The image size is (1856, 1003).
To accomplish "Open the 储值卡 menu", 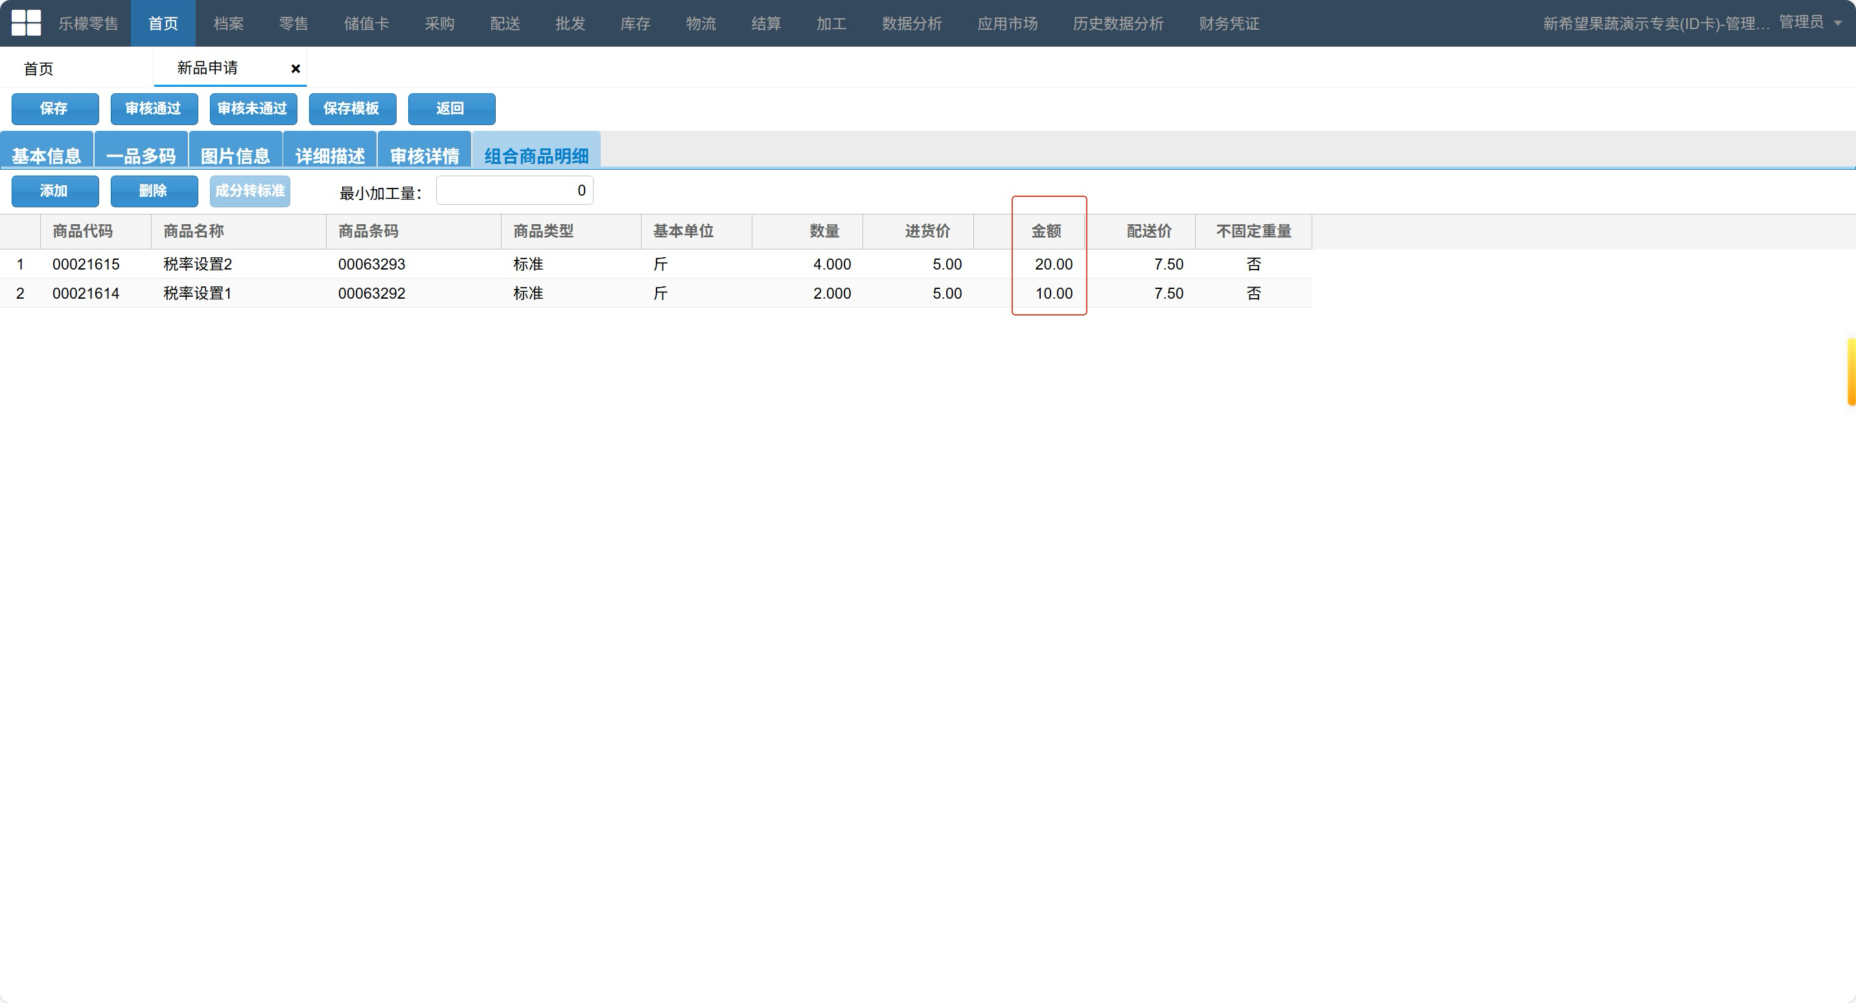I will [367, 23].
